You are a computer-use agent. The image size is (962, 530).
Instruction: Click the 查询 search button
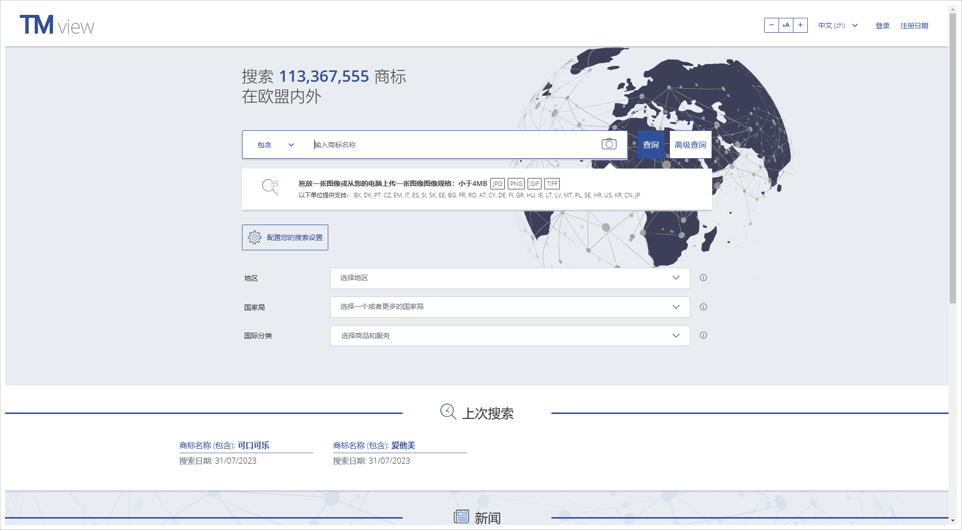pos(651,145)
